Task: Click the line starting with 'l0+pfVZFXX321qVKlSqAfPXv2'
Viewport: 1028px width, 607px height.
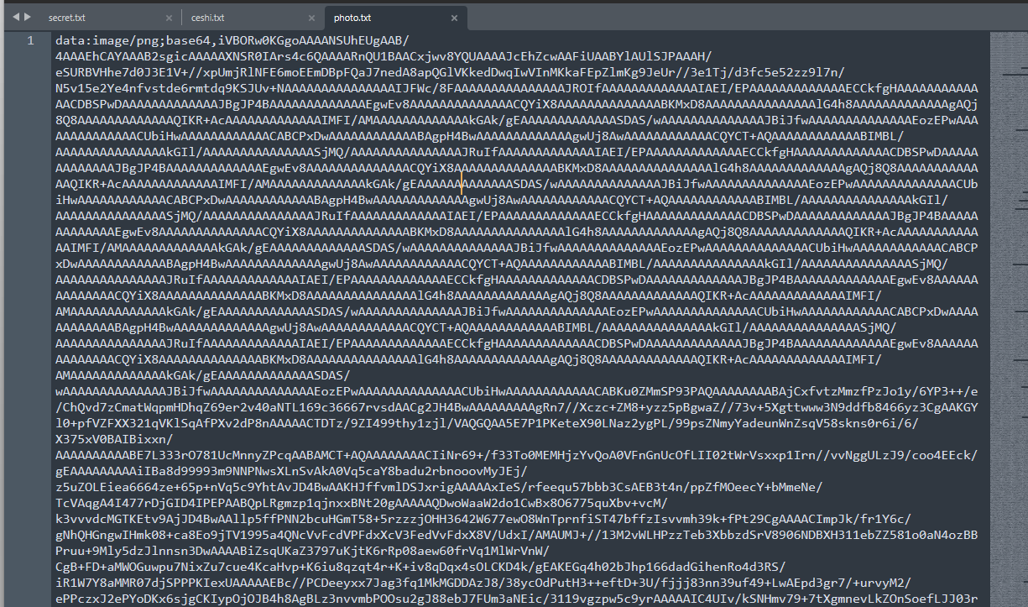Action: coord(487,423)
